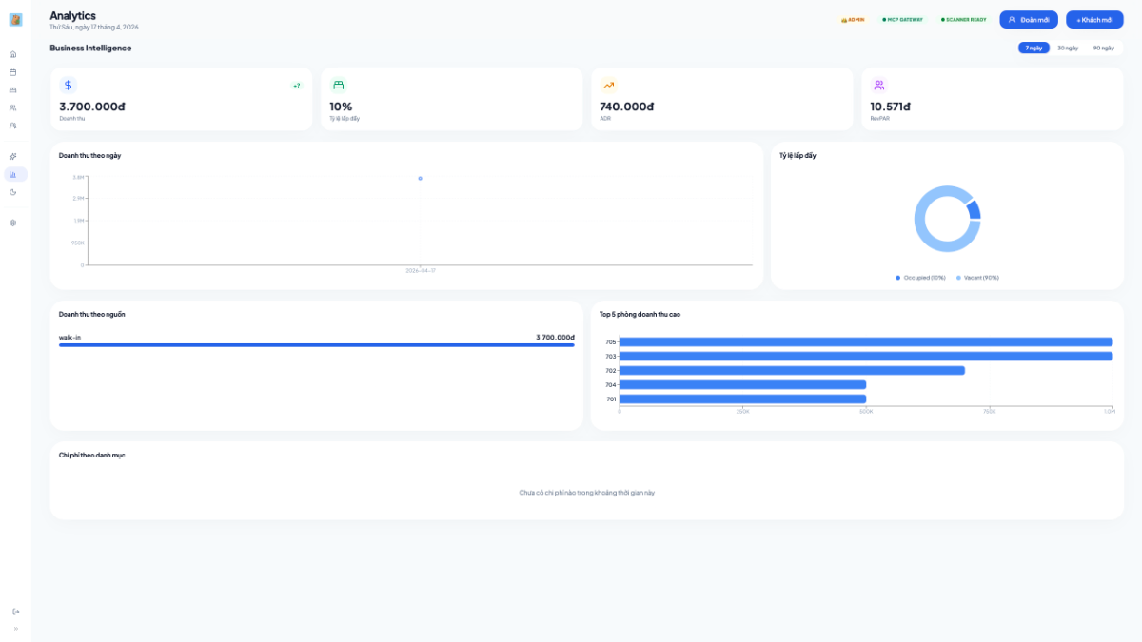Click the trending arrow icon on ADR card
The height and width of the screenshot is (642, 1142).
(x=608, y=85)
